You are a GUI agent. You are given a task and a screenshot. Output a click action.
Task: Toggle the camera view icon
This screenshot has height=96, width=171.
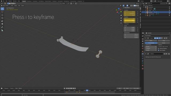coord(121,21)
